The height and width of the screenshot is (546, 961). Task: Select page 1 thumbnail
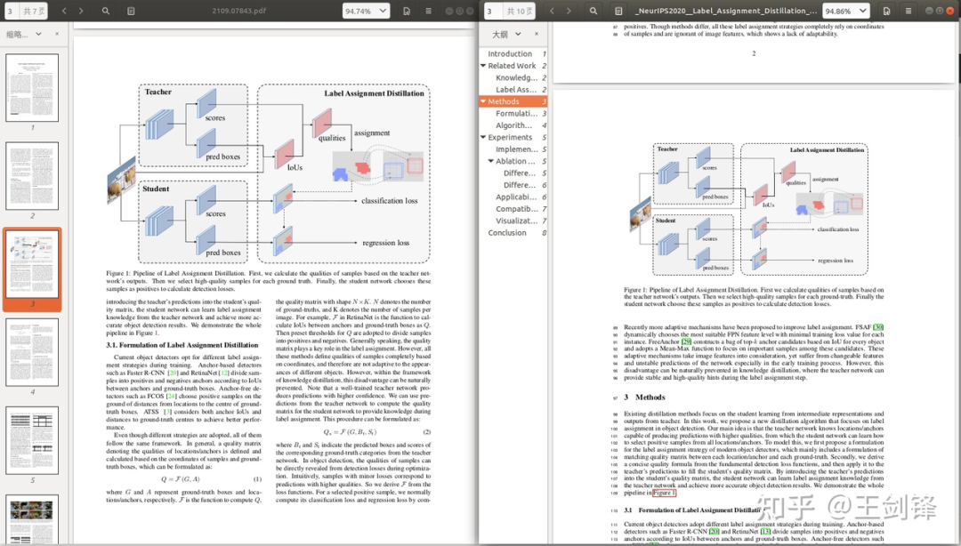click(32, 87)
